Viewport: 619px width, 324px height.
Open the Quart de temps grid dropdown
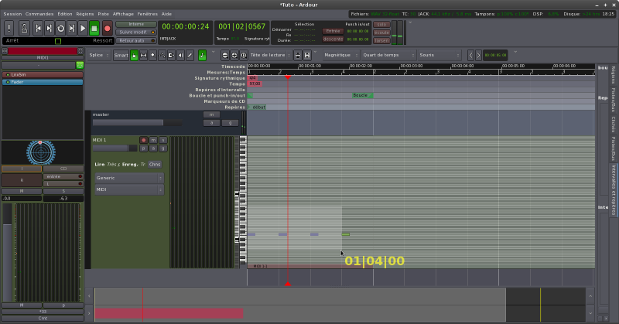tap(388, 55)
